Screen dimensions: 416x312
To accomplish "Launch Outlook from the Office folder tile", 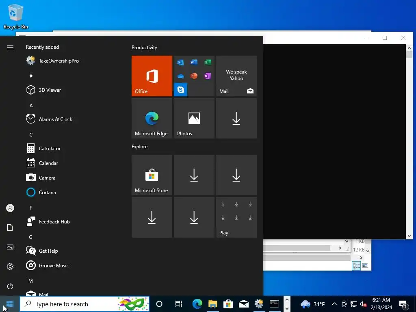I will 181,62.
